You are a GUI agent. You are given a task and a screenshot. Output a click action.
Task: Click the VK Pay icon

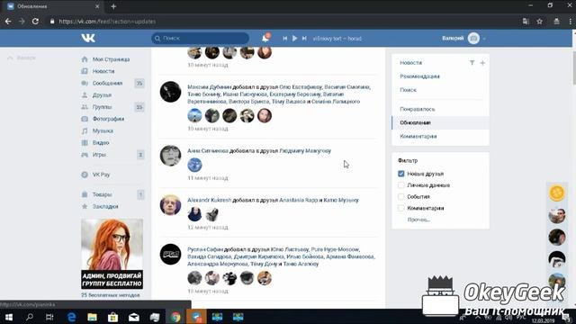(85, 175)
